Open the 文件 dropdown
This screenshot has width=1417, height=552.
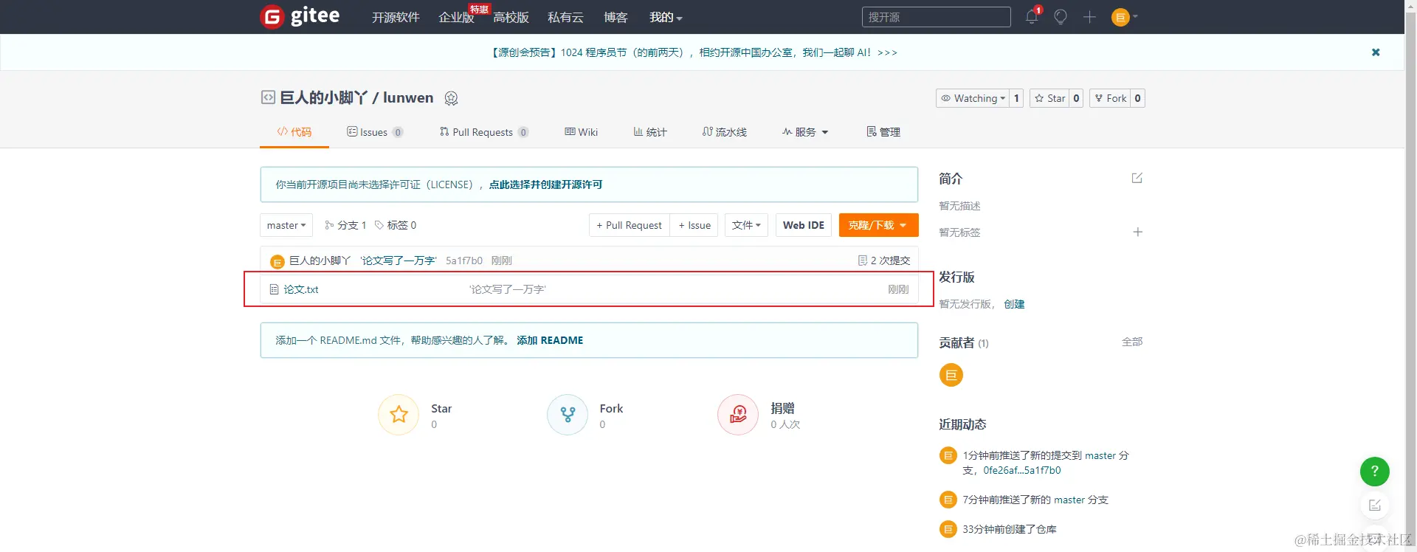click(x=746, y=225)
